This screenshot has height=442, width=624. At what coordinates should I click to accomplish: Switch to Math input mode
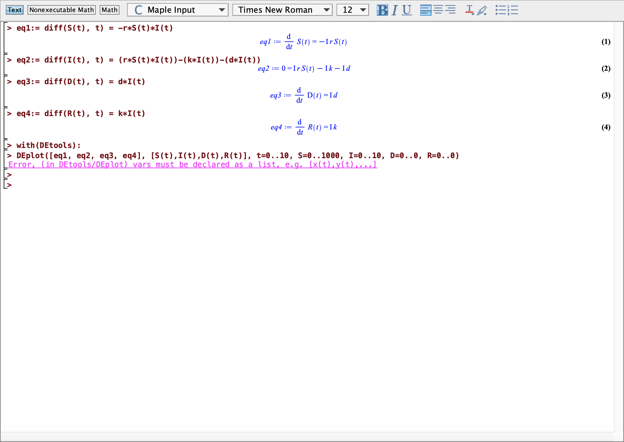click(x=110, y=10)
